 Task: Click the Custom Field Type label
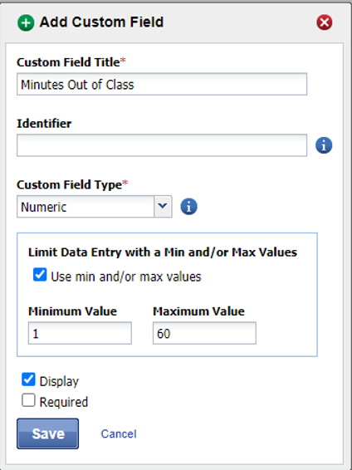click(72, 184)
